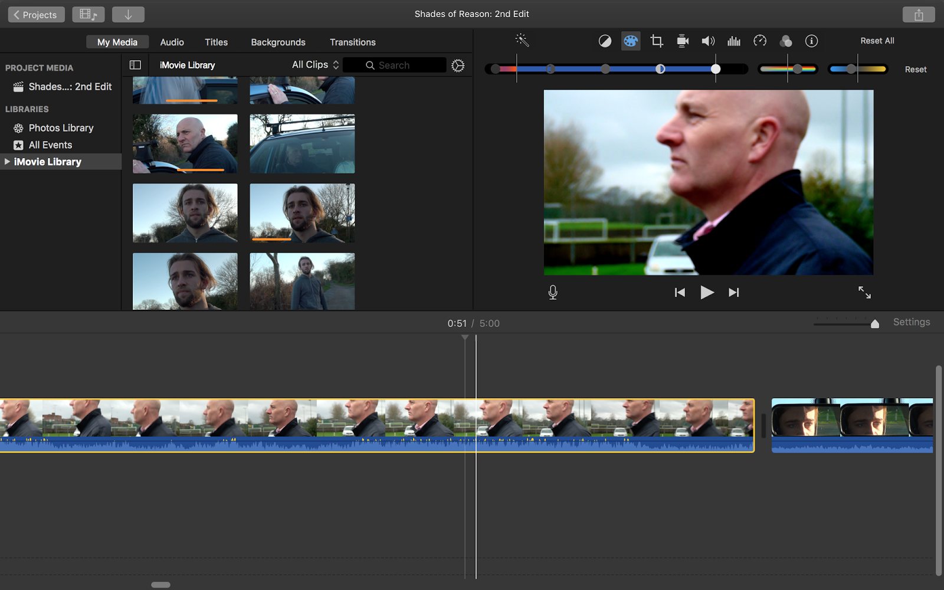Open the search filter gear dropdown
This screenshot has height=590, width=944.
[x=458, y=65]
